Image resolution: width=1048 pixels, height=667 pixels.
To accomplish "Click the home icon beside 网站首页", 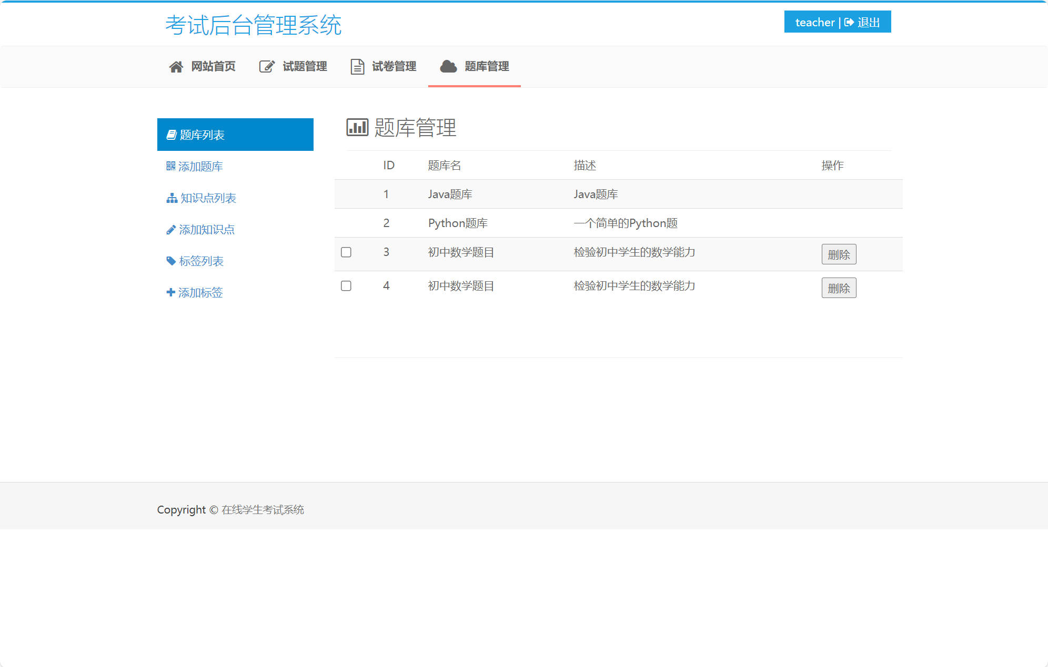I will click(176, 66).
